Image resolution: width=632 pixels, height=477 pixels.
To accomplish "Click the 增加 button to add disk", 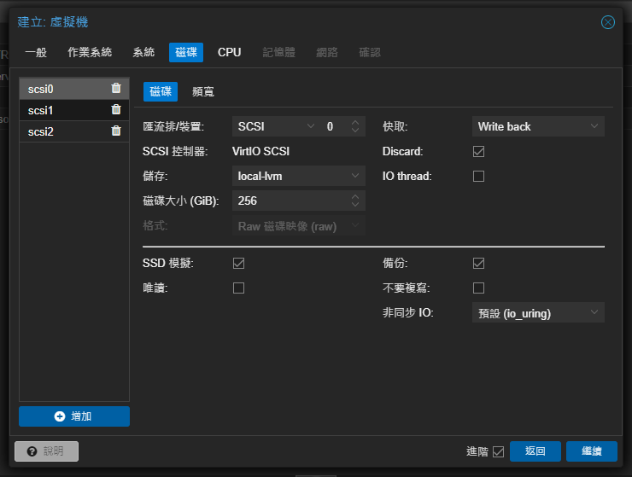I will click(x=74, y=416).
